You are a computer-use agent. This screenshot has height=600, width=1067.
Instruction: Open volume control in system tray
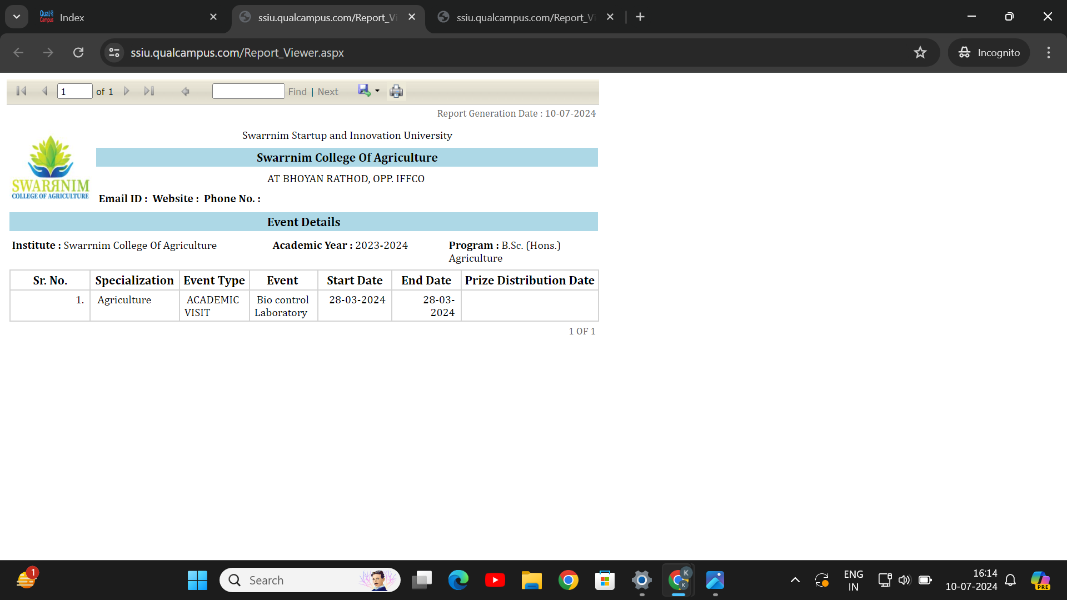coord(905,580)
